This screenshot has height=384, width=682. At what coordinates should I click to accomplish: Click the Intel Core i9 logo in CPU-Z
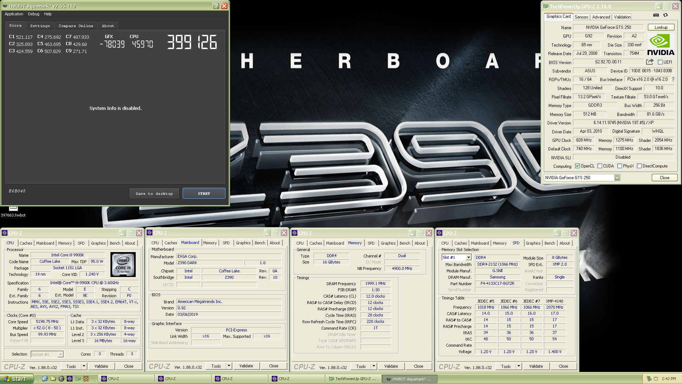[x=123, y=264]
